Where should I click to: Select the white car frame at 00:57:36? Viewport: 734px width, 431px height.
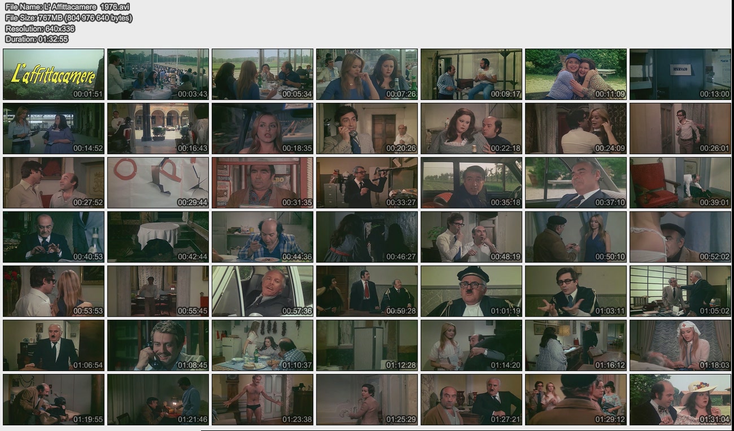coord(263,291)
